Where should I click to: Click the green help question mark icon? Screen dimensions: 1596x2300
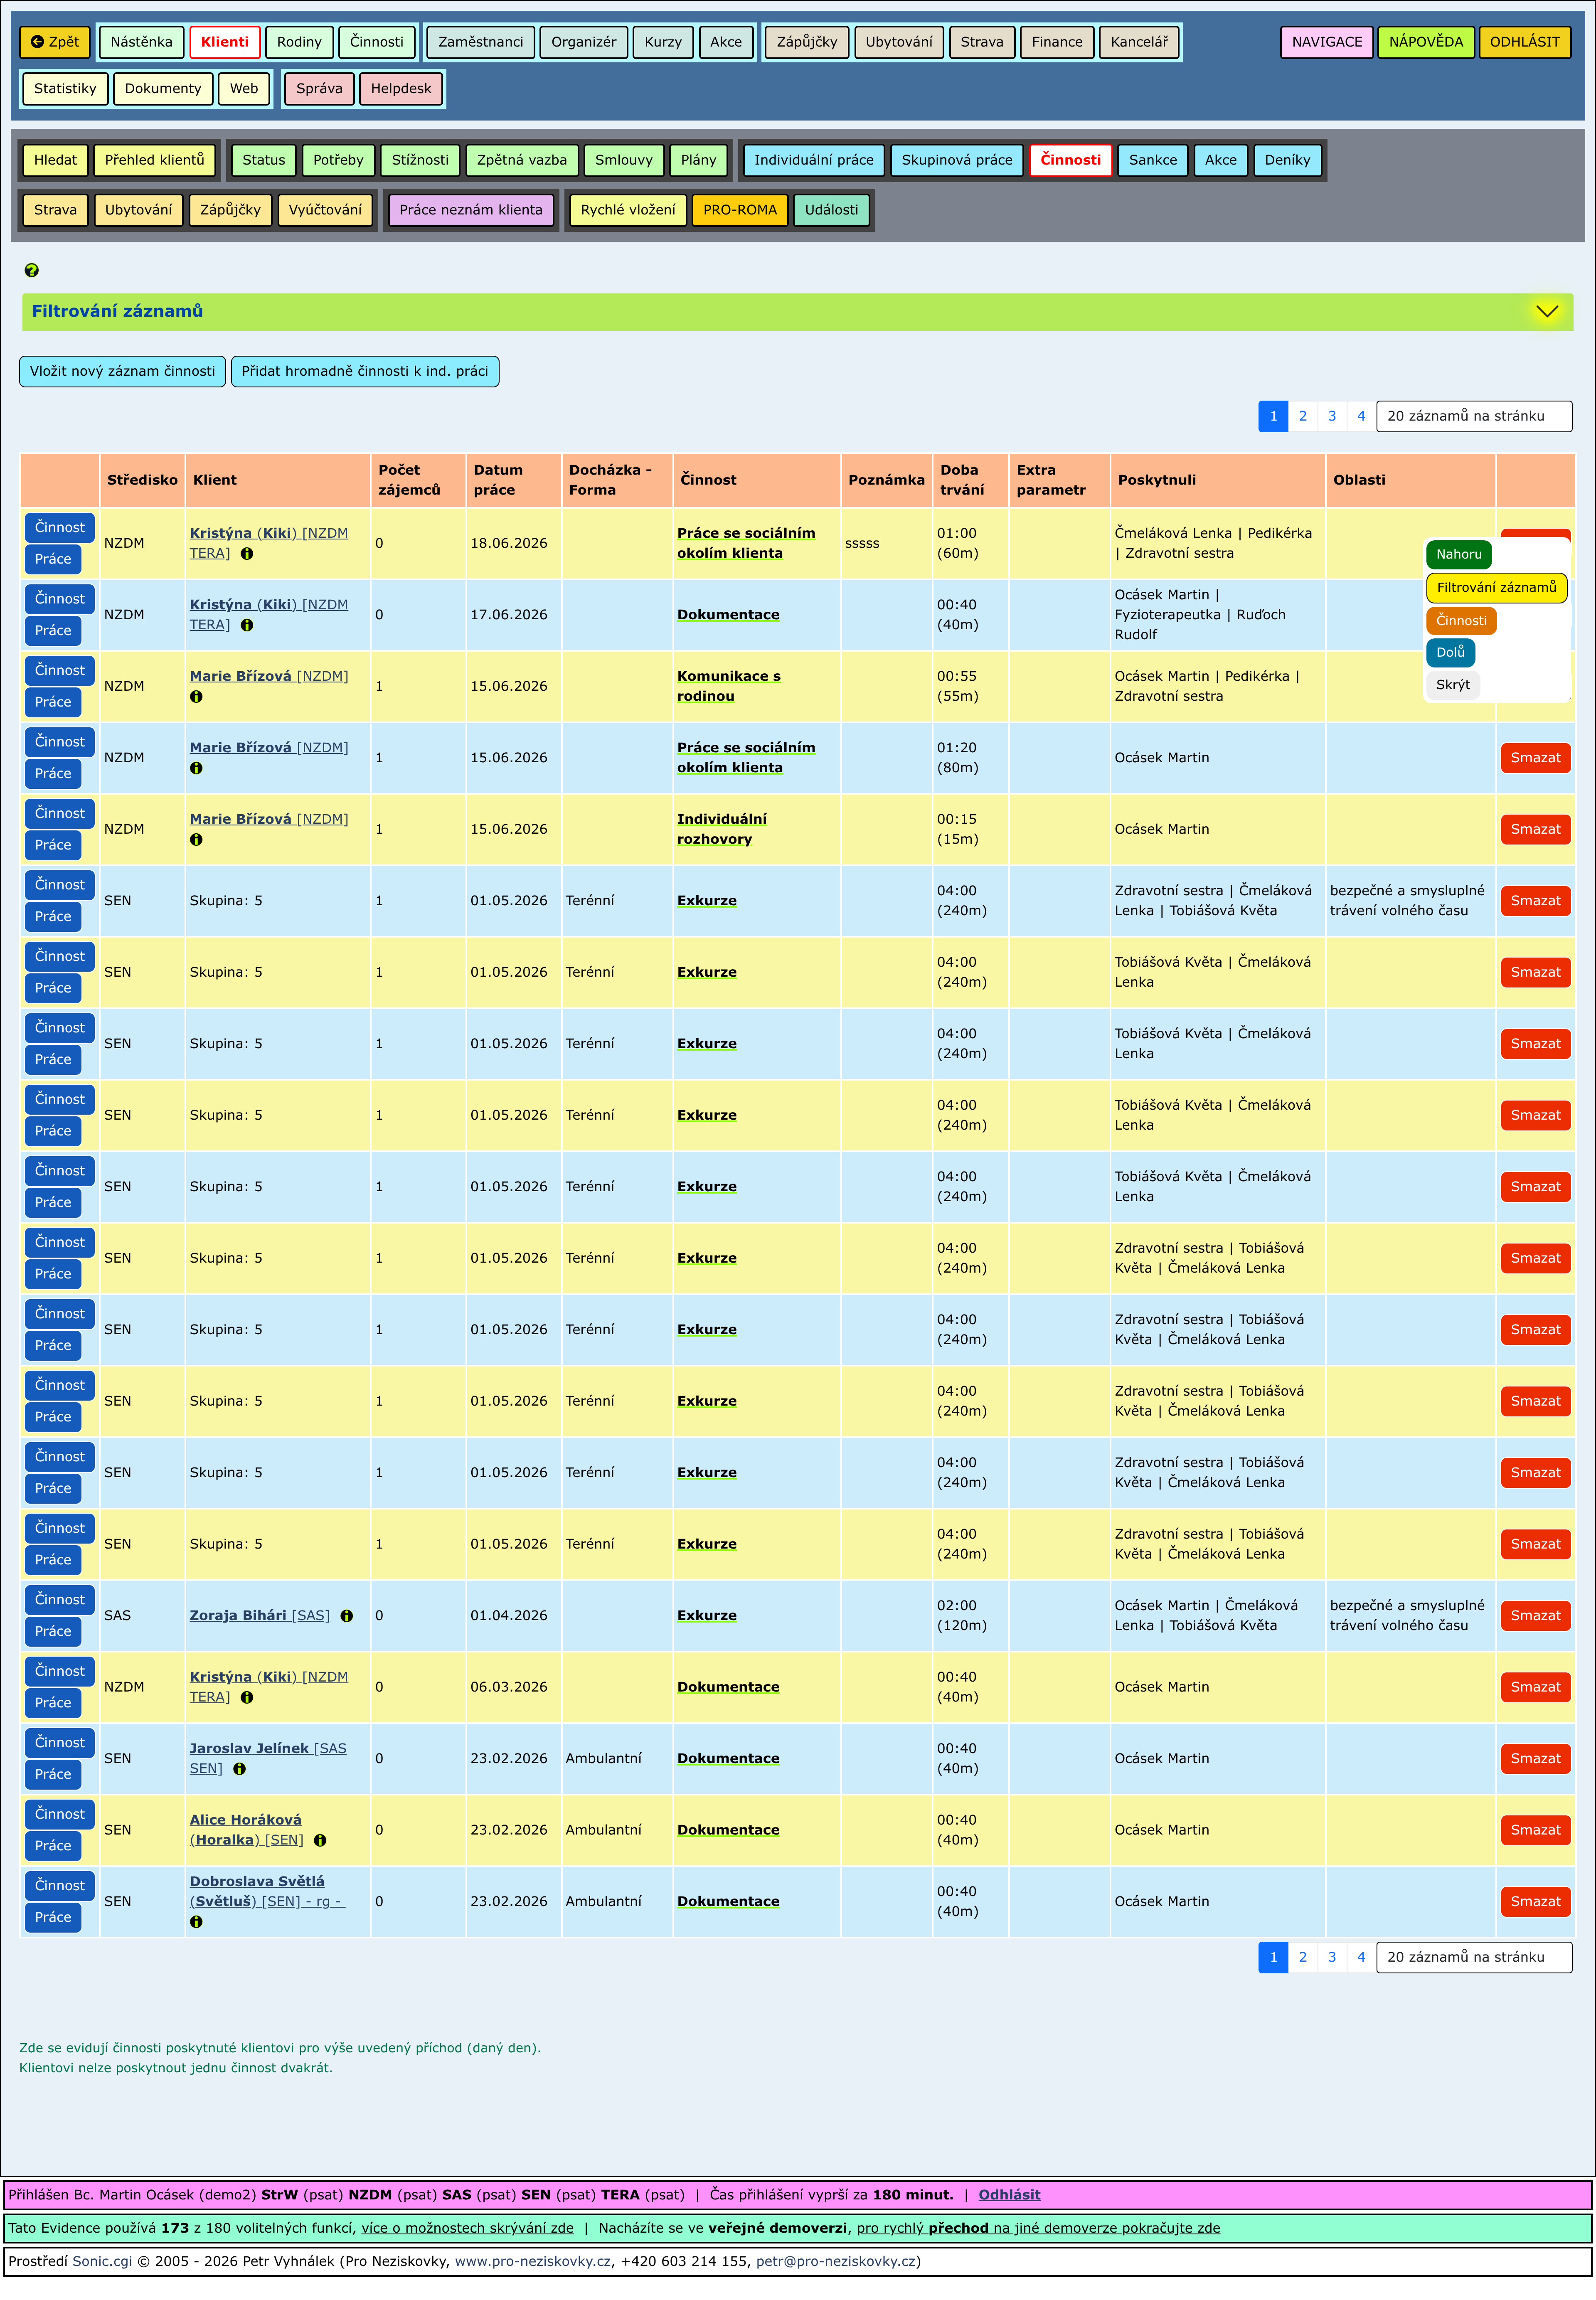(x=31, y=270)
